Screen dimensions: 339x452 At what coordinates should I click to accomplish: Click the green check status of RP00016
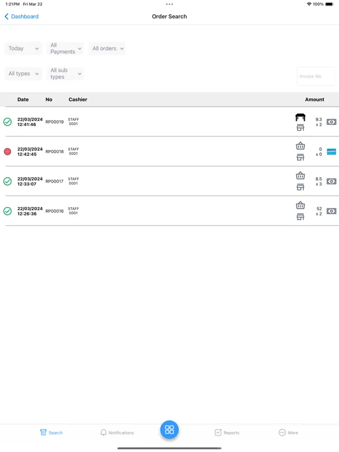(8, 211)
